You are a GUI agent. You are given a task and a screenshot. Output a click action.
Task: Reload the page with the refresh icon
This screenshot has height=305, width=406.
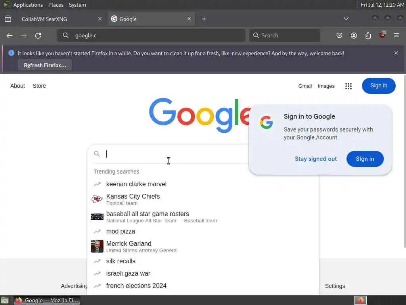tap(38, 35)
